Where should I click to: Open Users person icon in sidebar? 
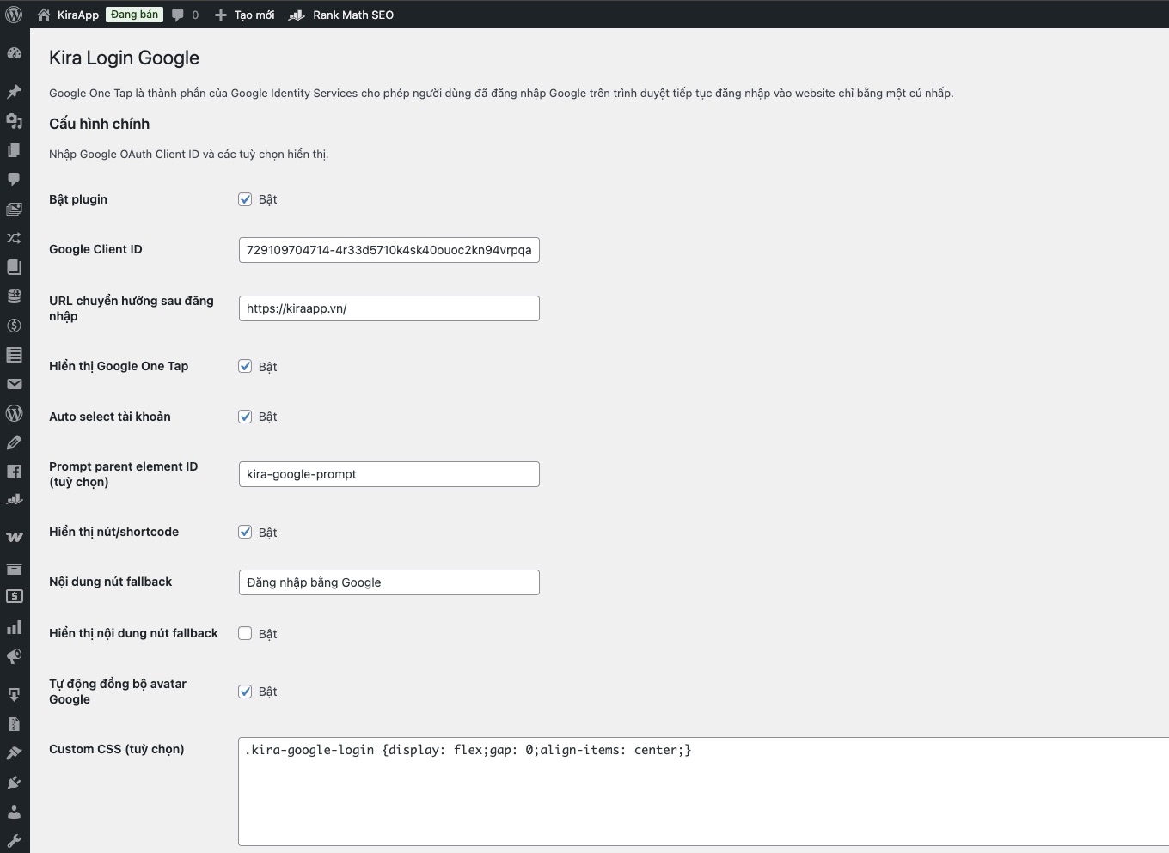point(14,812)
